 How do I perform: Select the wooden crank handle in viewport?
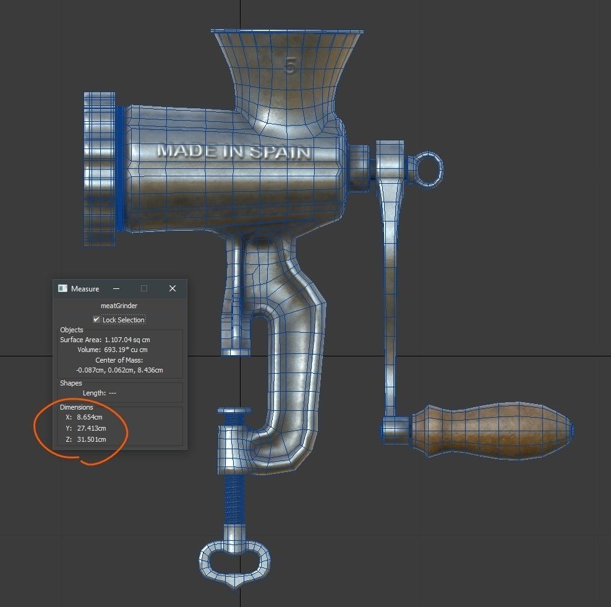(x=492, y=431)
